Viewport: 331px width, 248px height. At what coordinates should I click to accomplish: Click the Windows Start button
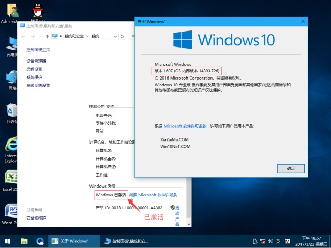pos(7,241)
